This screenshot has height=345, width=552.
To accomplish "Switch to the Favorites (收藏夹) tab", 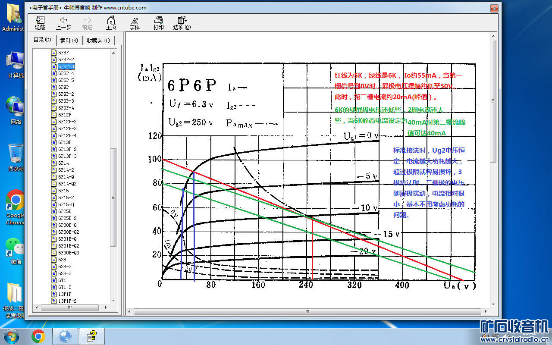I will pyautogui.click(x=98, y=41).
